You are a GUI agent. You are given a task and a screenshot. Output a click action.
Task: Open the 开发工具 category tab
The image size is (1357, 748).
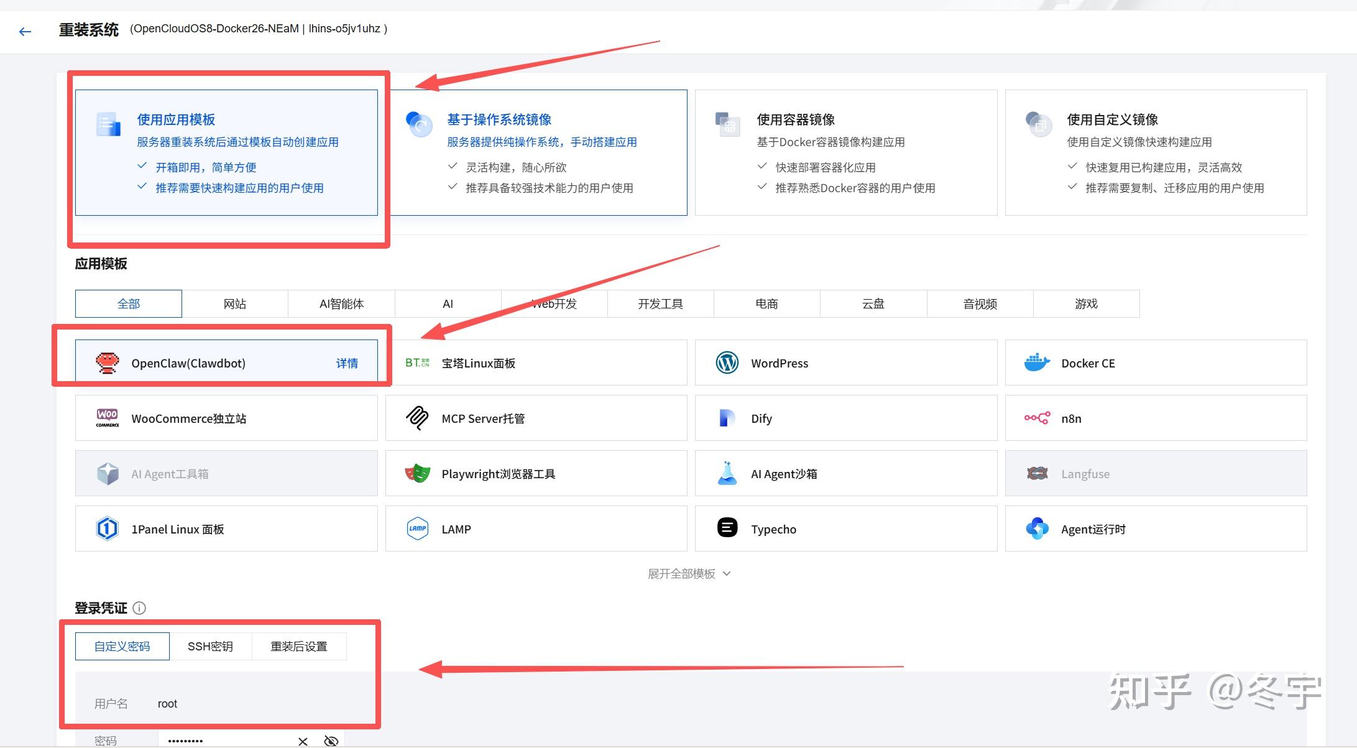pos(660,304)
